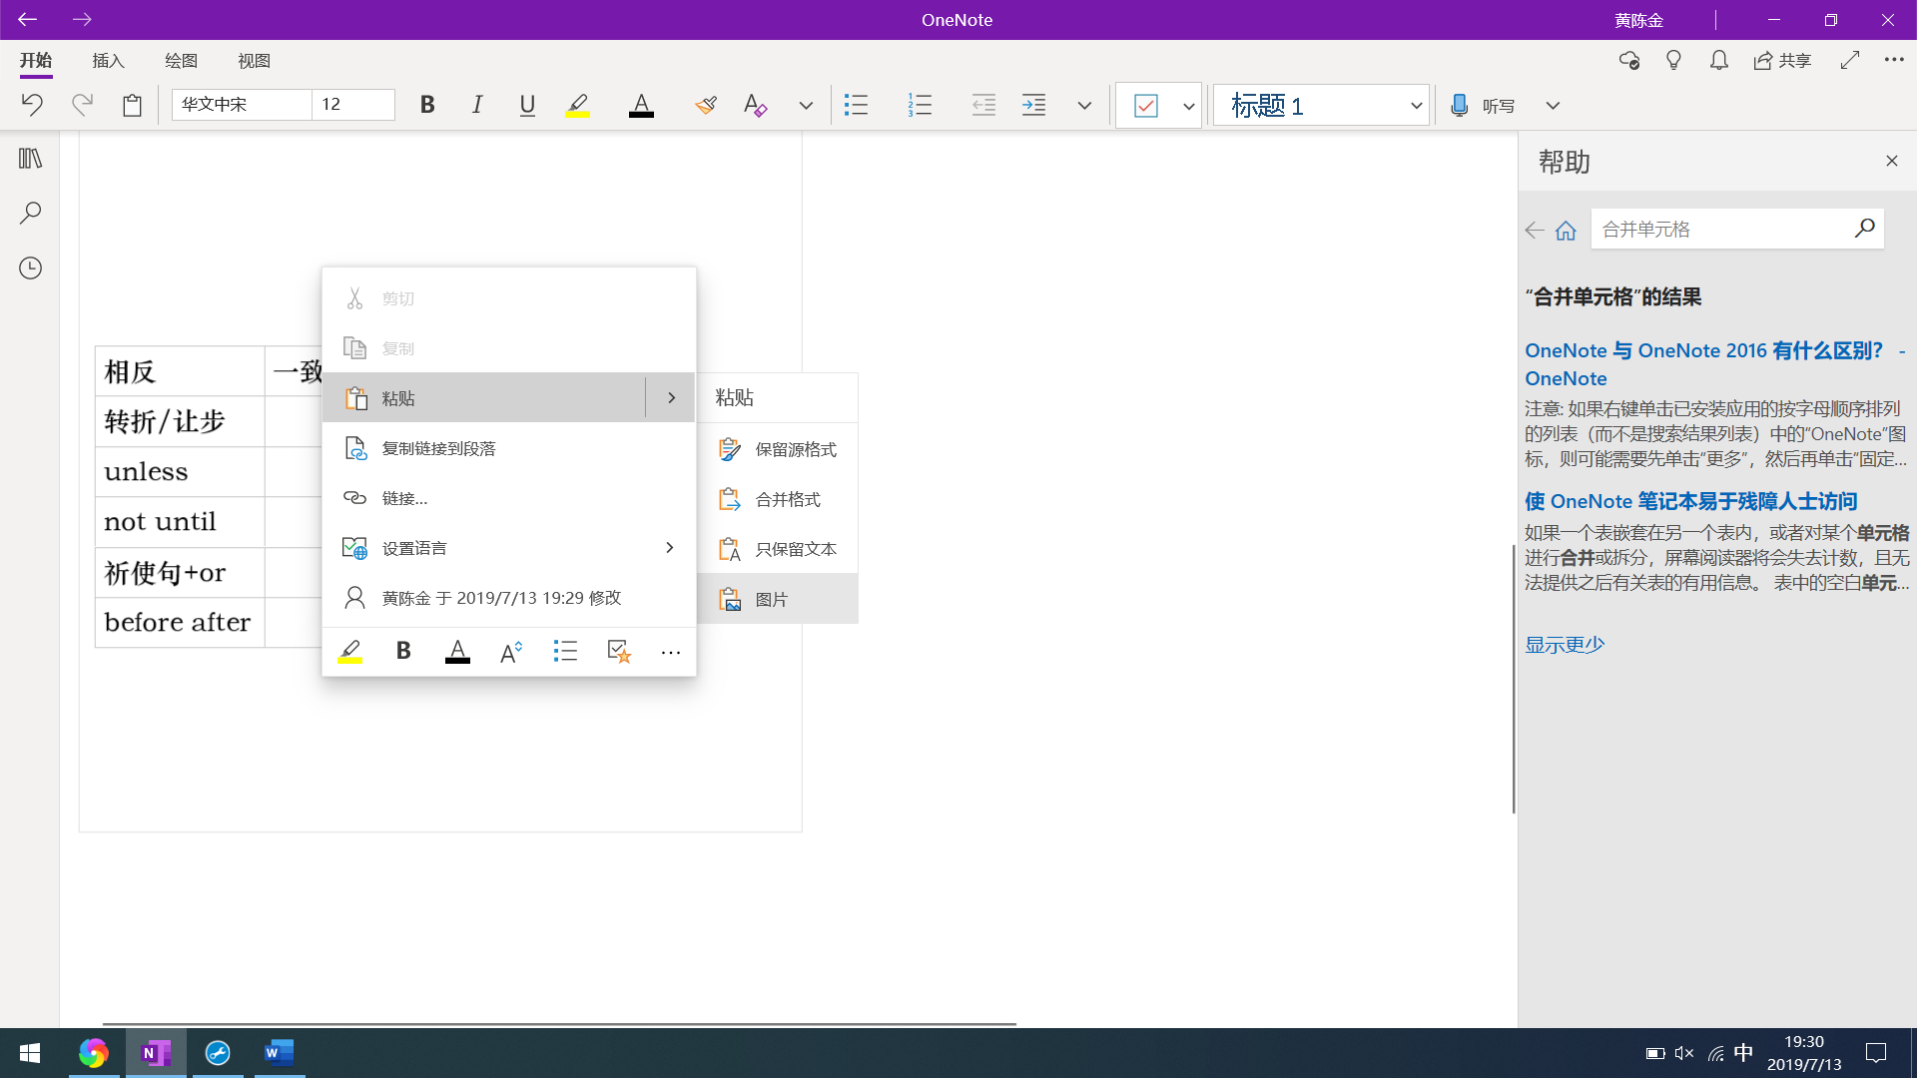Click the numbered list icon

point(920,105)
